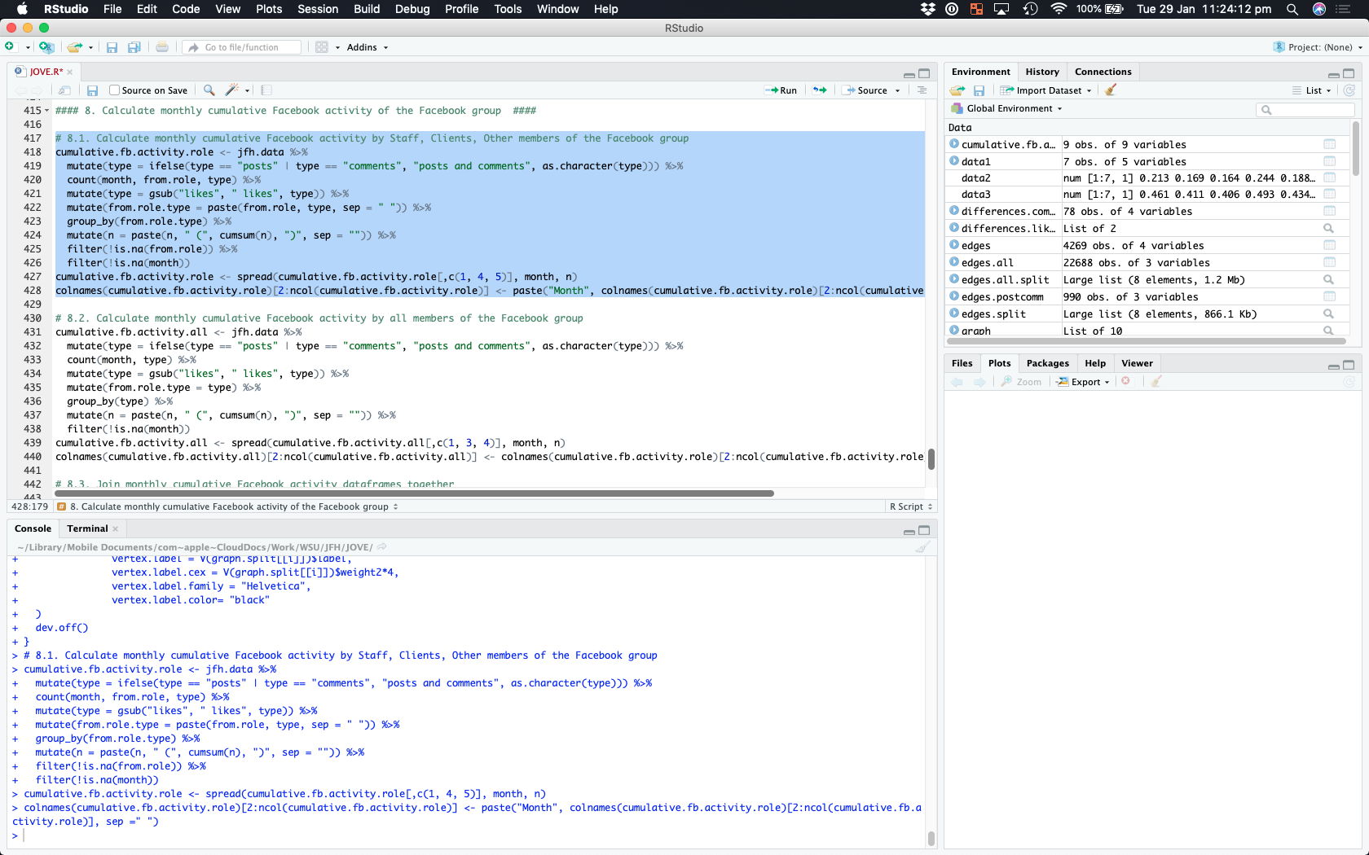Click the create a project icon
This screenshot has height=855, width=1369.
[x=46, y=47]
